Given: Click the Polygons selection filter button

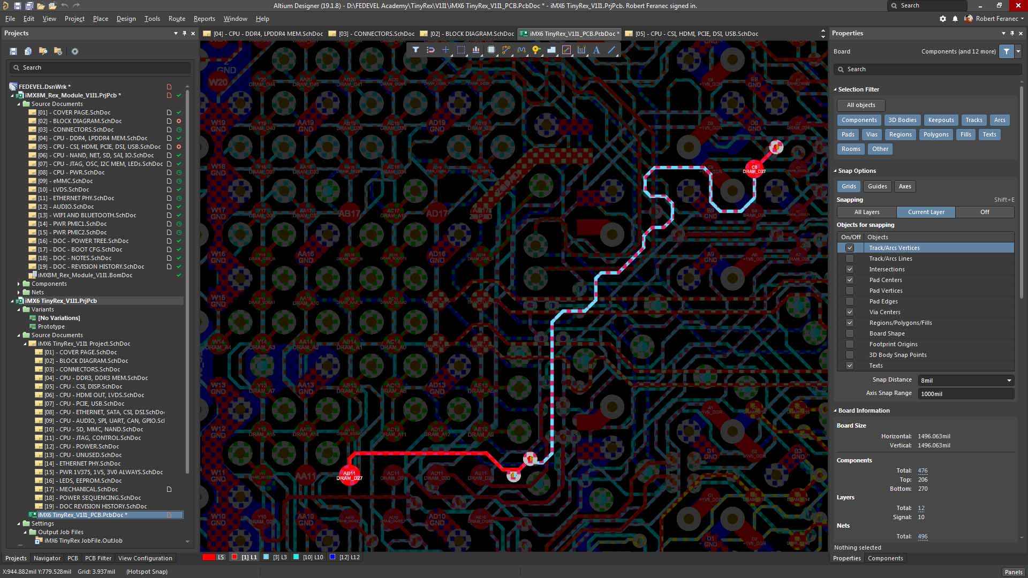Looking at the screenshot, I should (935, 134).
